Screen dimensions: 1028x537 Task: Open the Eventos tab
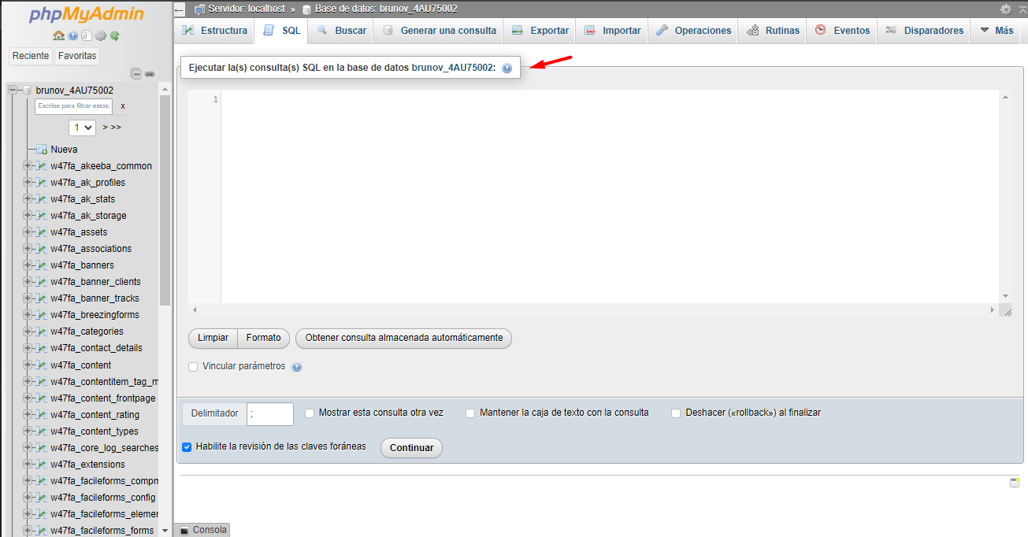click(x=843, y=31)
